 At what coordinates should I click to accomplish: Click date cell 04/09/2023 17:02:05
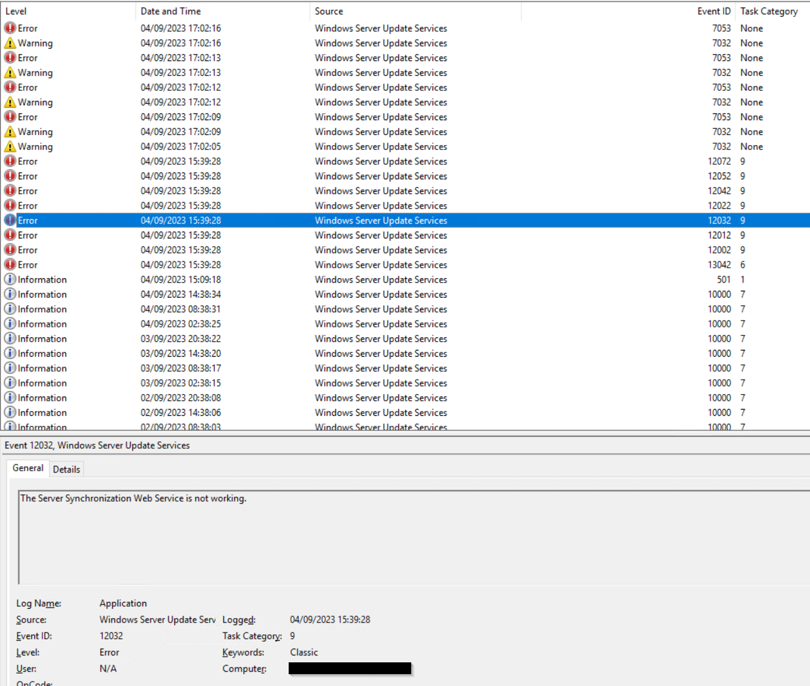pyautogui.click(x=180, y=146)
